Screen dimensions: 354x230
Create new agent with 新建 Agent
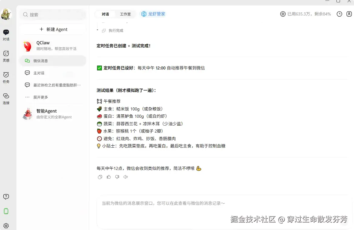pos(53,29)
